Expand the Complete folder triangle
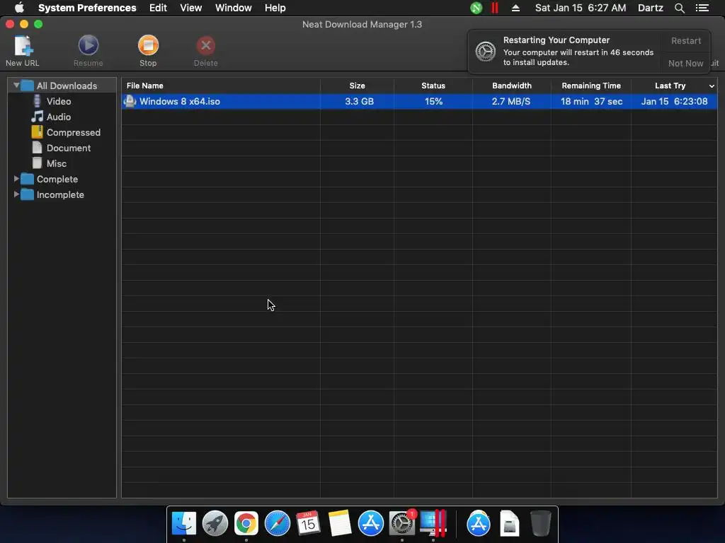This screenshot has width=725, height=543. 16,179
